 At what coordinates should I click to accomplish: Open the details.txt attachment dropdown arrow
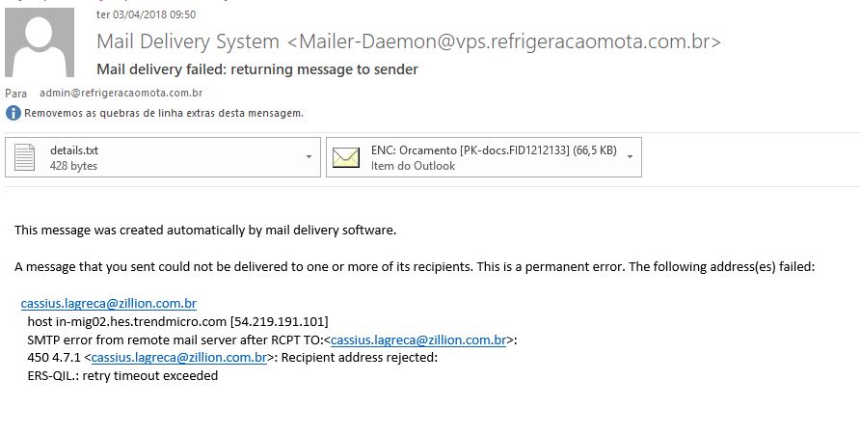(x=309, y=157)
